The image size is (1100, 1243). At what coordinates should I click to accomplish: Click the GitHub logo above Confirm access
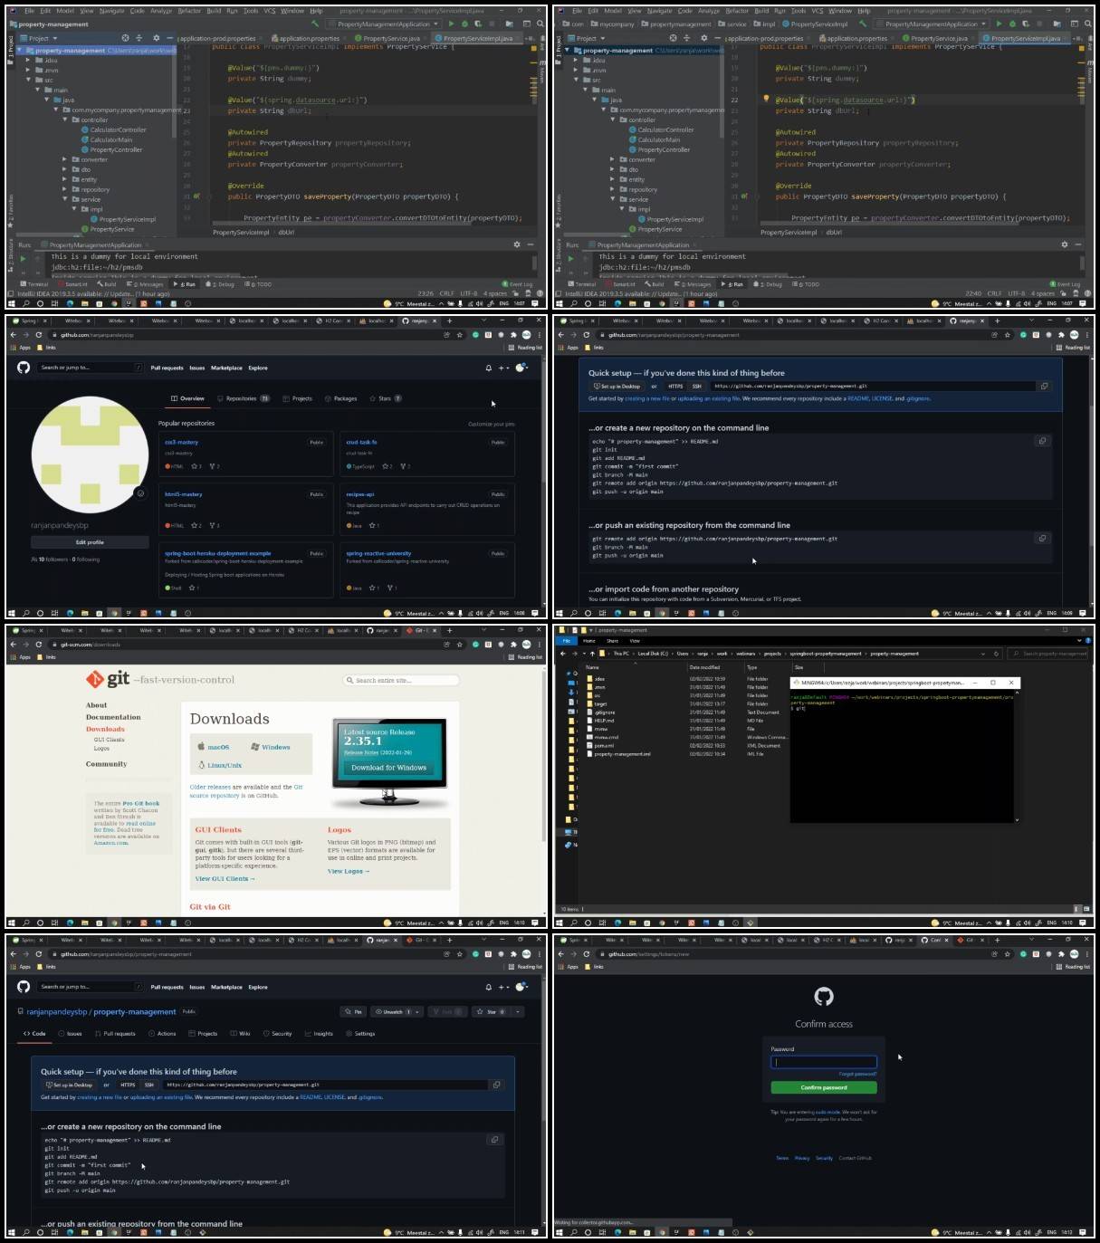[824, 997]
